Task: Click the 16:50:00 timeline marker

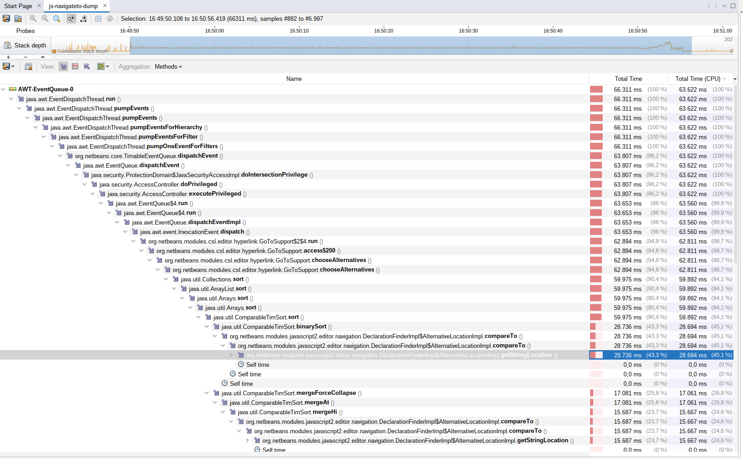Action: [214, 31]
